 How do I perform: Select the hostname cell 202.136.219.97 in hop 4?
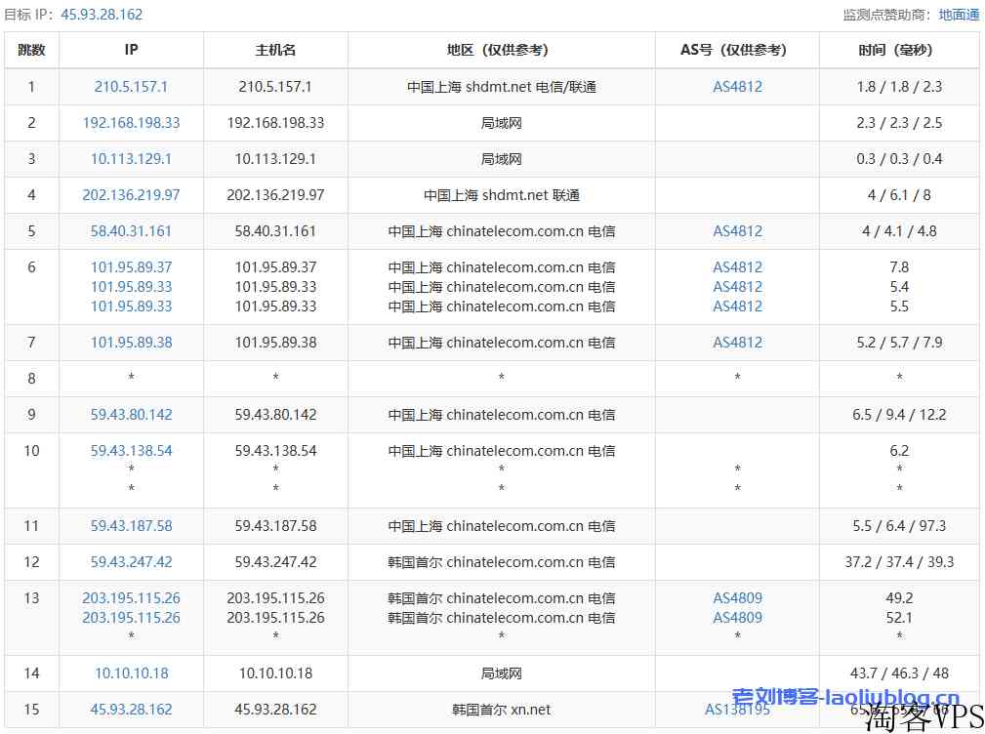tap(275, 195)
